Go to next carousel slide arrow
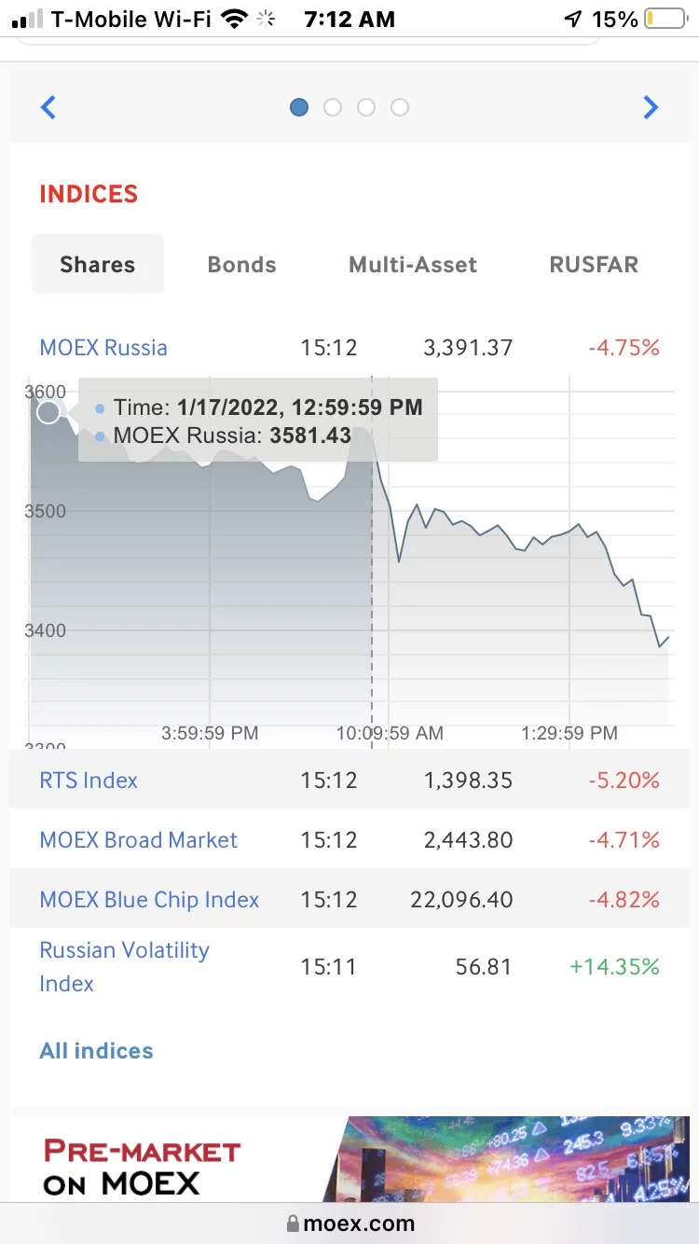Viewport: 699px width, 1244px height. coord(651,108)
